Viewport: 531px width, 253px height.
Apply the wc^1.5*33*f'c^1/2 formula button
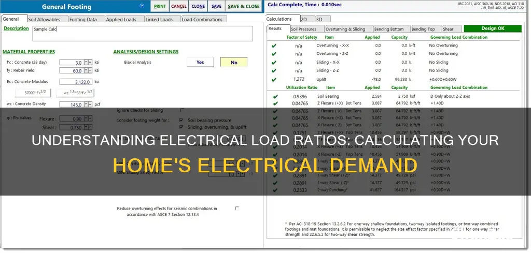[75, 93]
